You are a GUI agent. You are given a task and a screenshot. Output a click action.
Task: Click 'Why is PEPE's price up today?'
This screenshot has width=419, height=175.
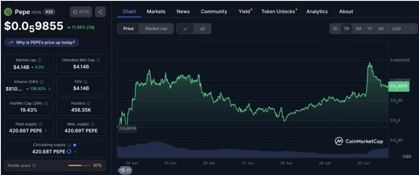[x=42, y=42]
